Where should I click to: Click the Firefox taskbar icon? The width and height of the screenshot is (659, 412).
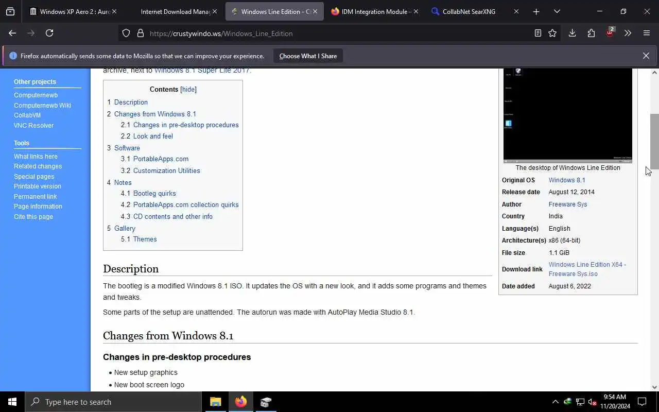tap(241, 402)
